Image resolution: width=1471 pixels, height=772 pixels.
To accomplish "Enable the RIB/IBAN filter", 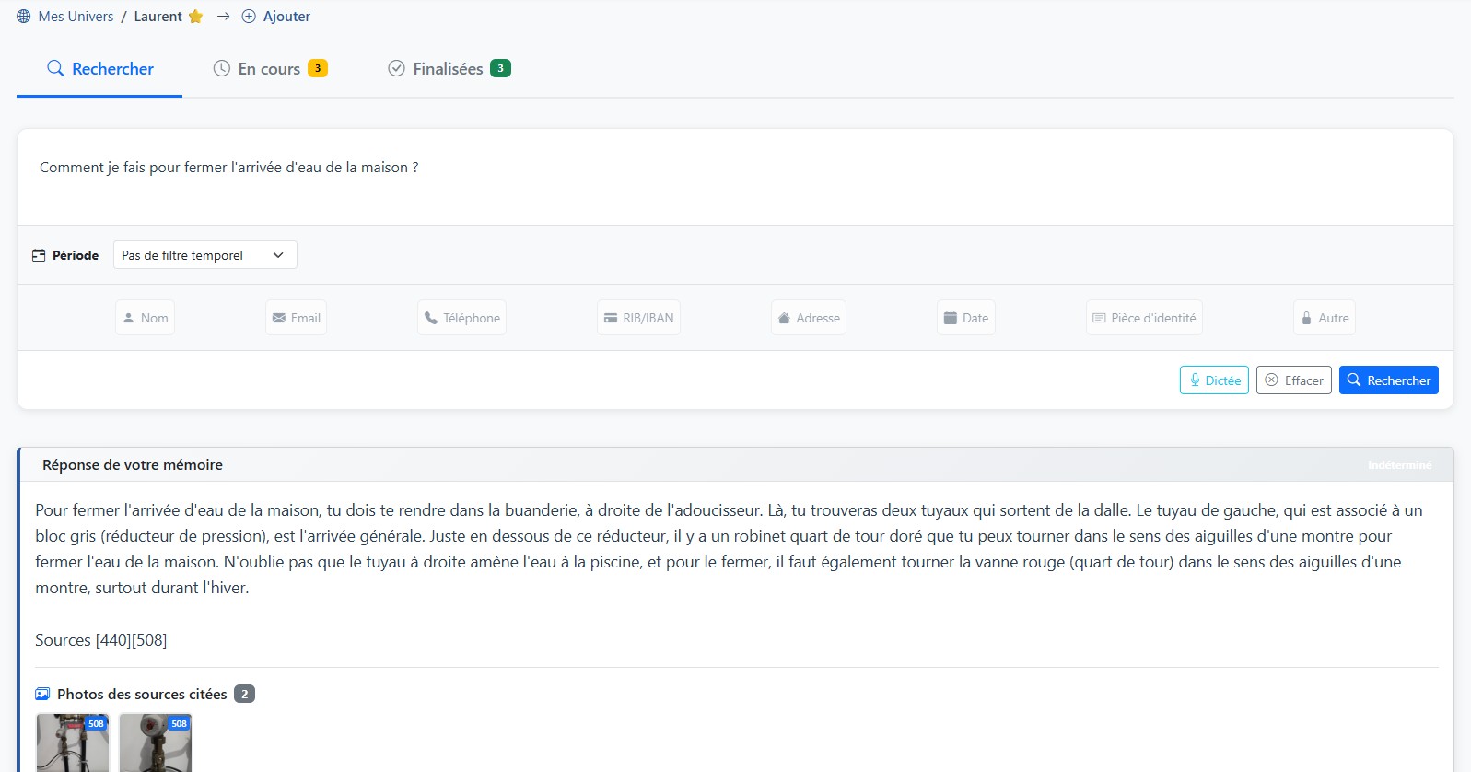I will pos(638,318).
